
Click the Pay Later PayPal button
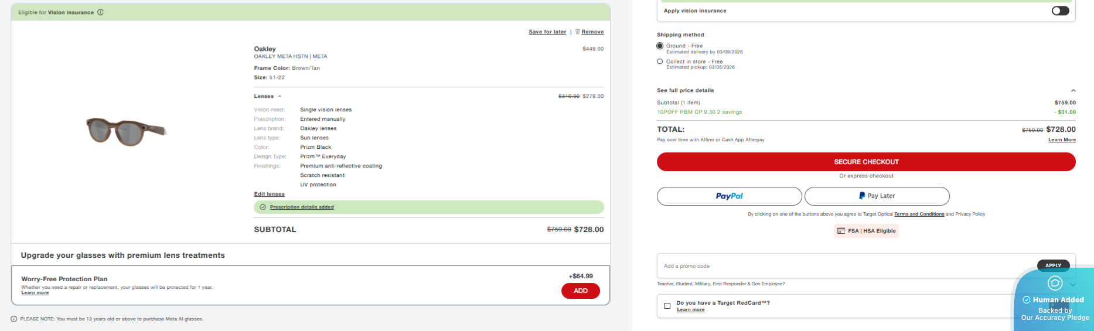[877, 196]
